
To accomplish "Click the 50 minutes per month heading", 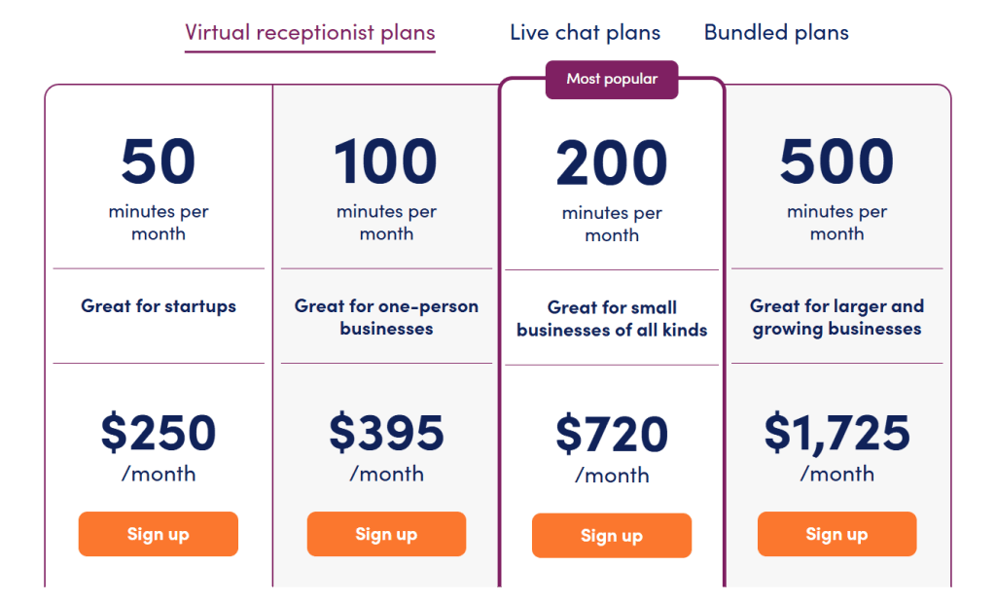I will click(159, 162).
